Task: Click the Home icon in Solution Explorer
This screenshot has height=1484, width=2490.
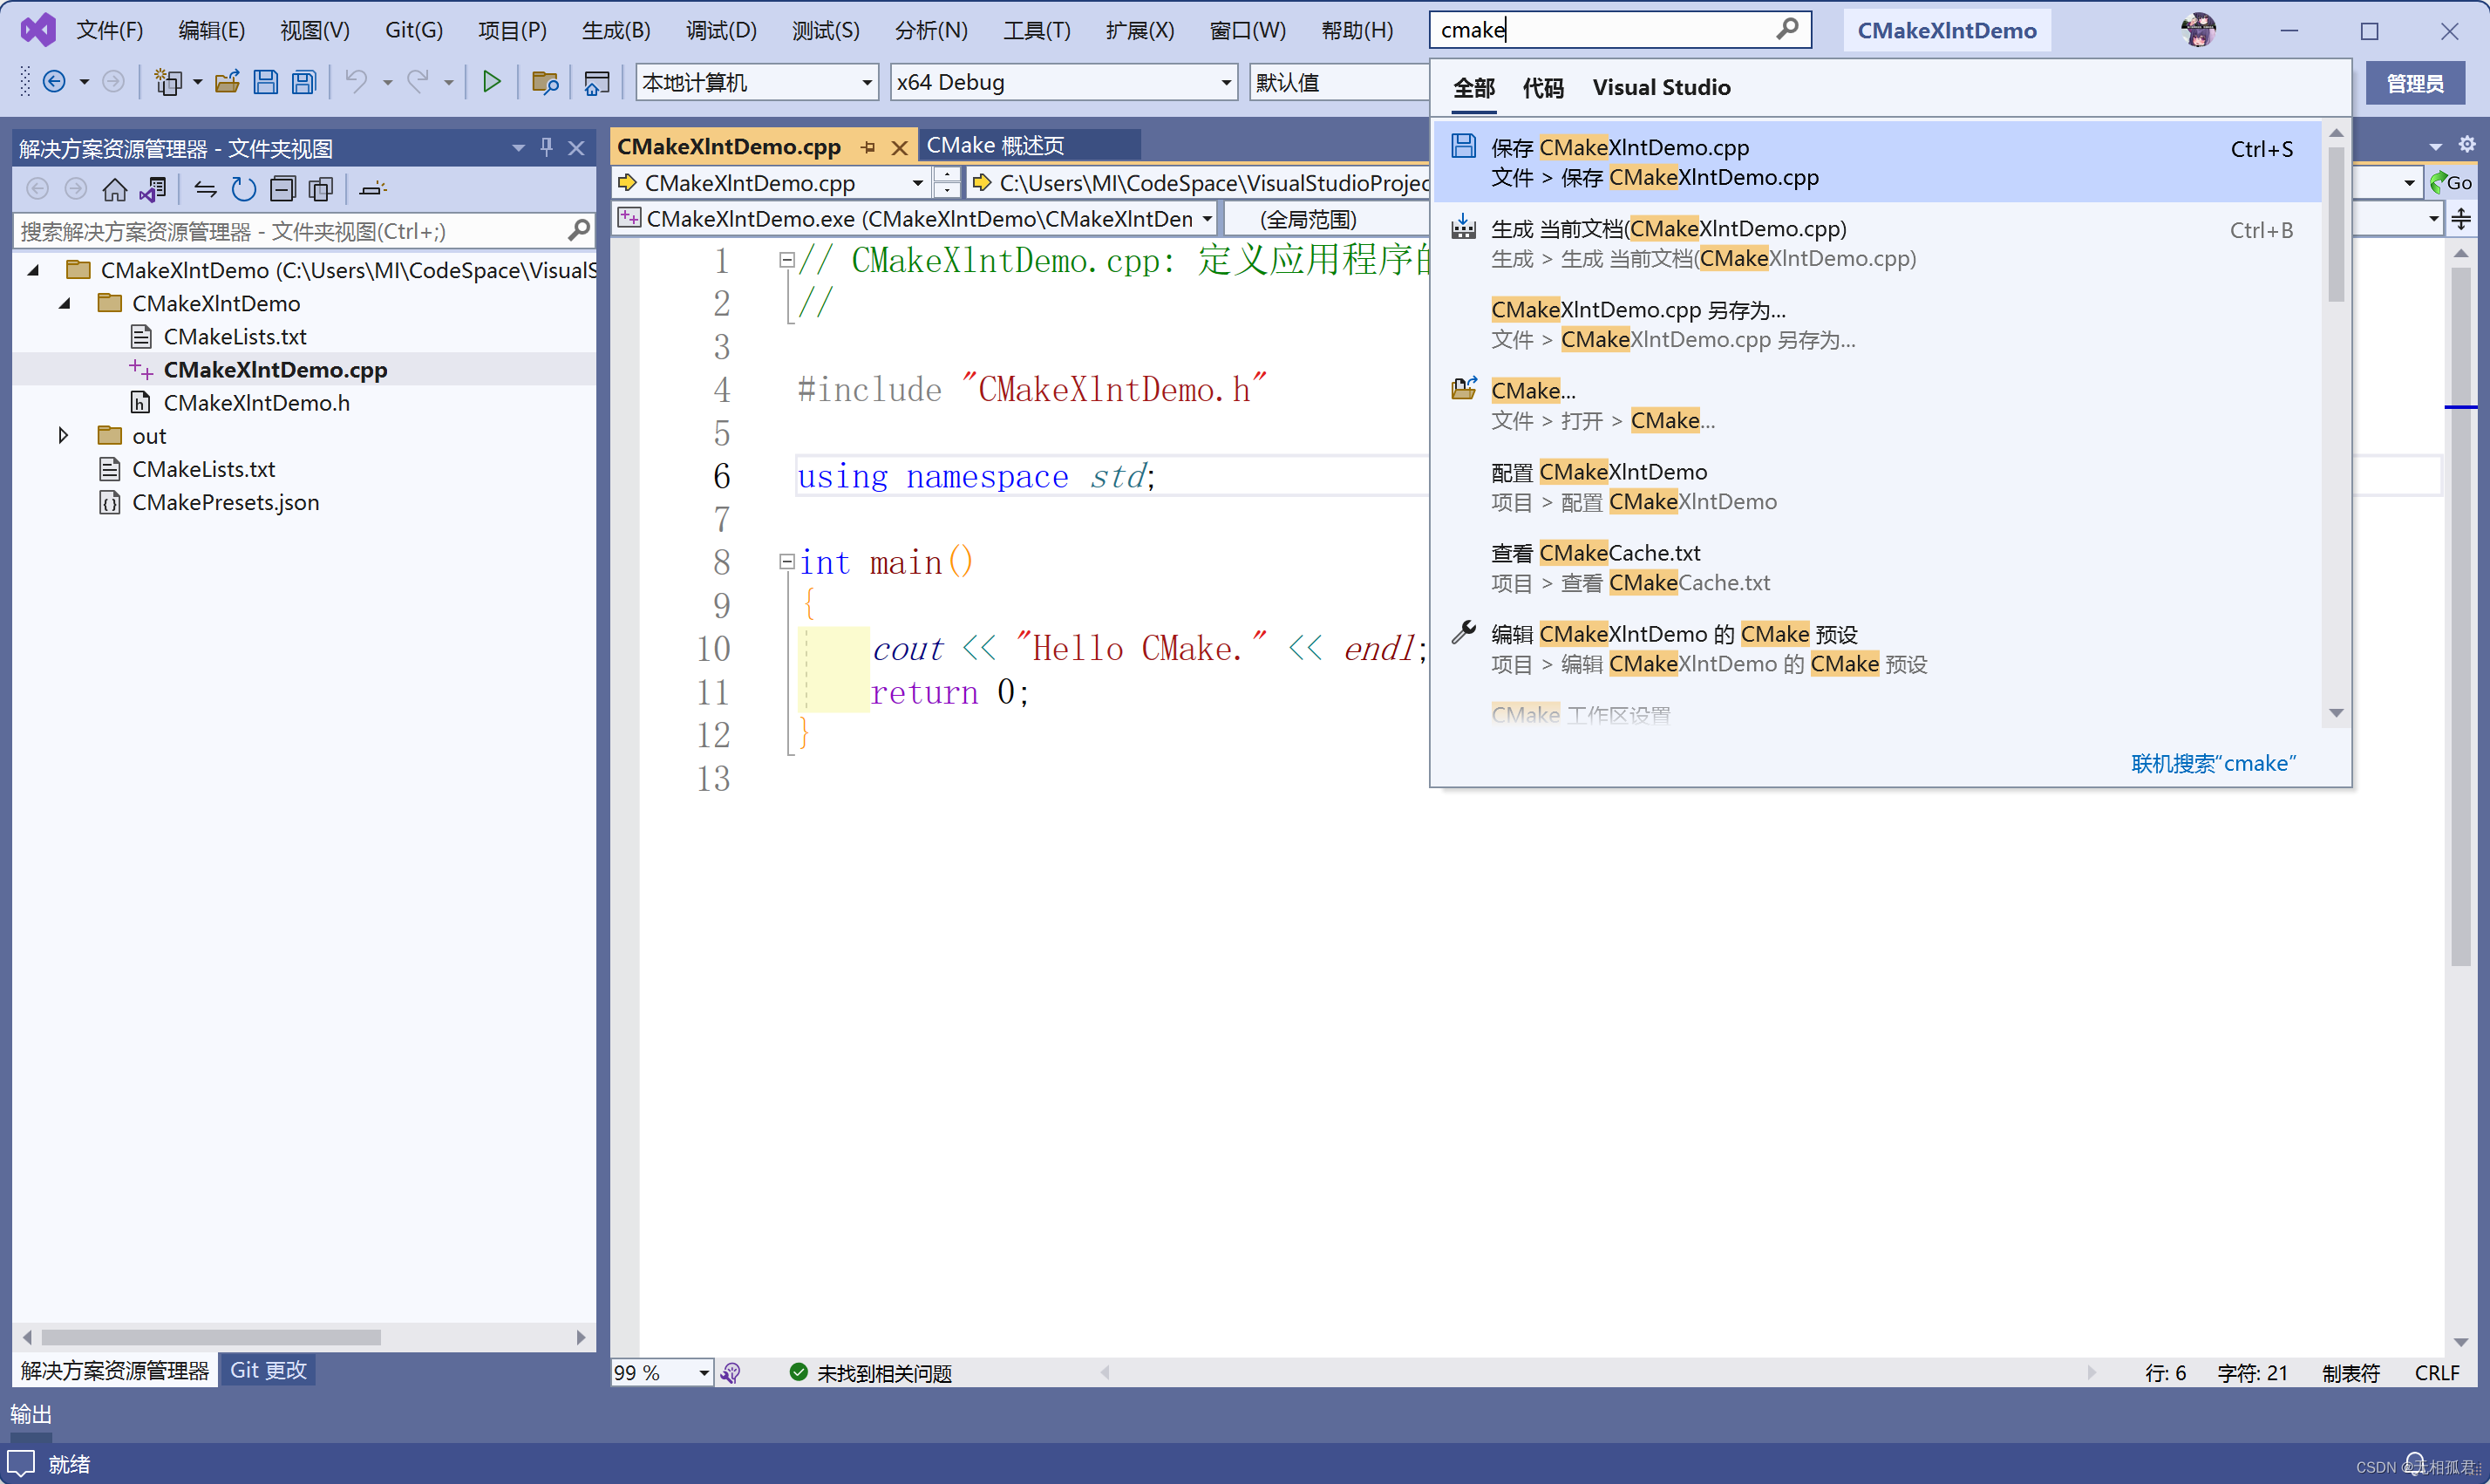Action: tap(115, 189)
